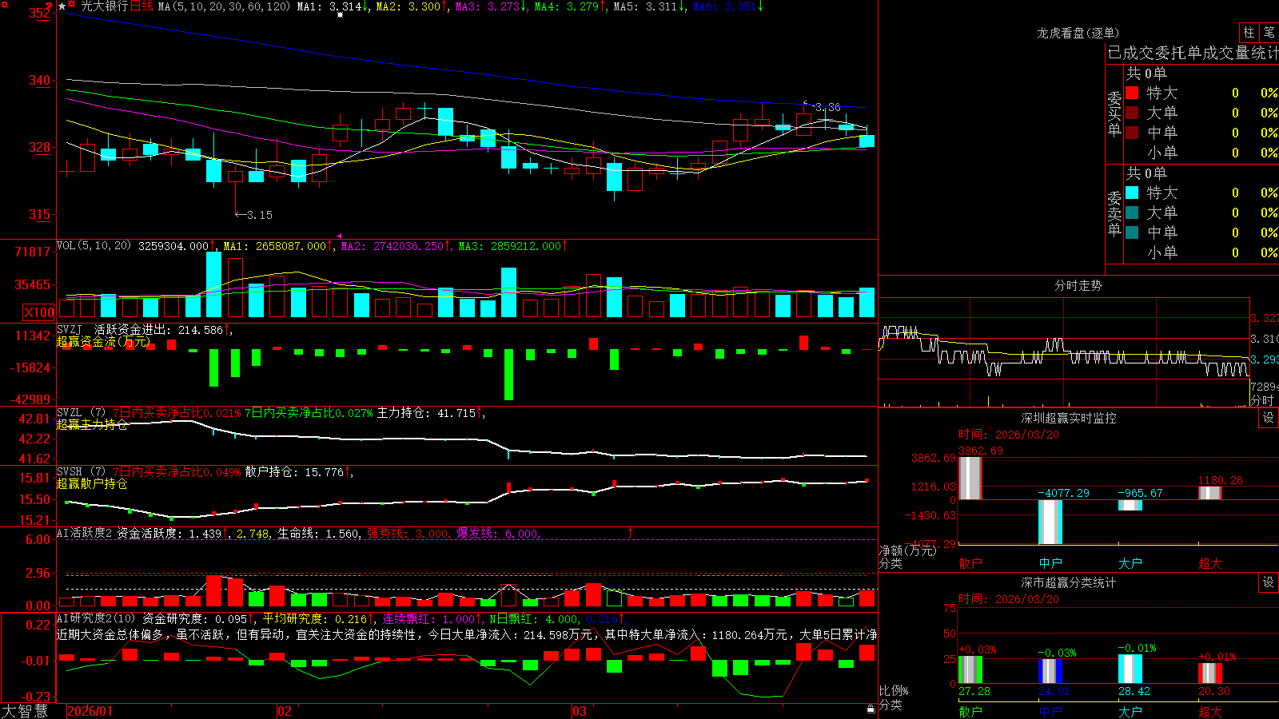Screen dimensions: 1279x719
Task: Click the MA4: 3.279 value
Action: (x=567, y=6)
